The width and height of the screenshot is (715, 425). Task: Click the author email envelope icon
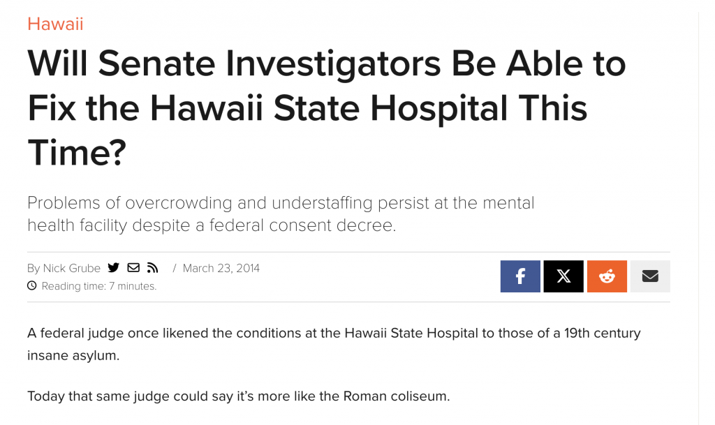(133, 268)
